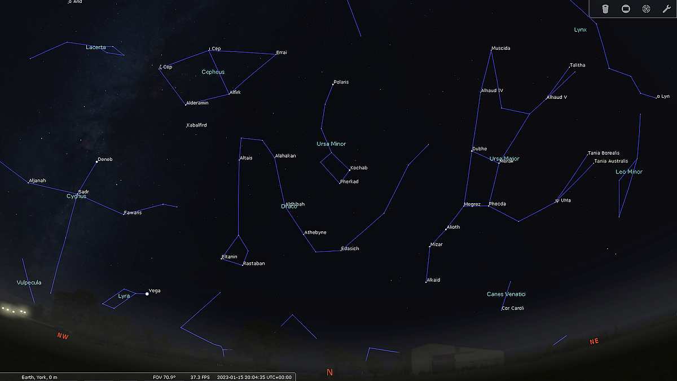
Task: Select the Dubhe star label
Action: (480, 149)
